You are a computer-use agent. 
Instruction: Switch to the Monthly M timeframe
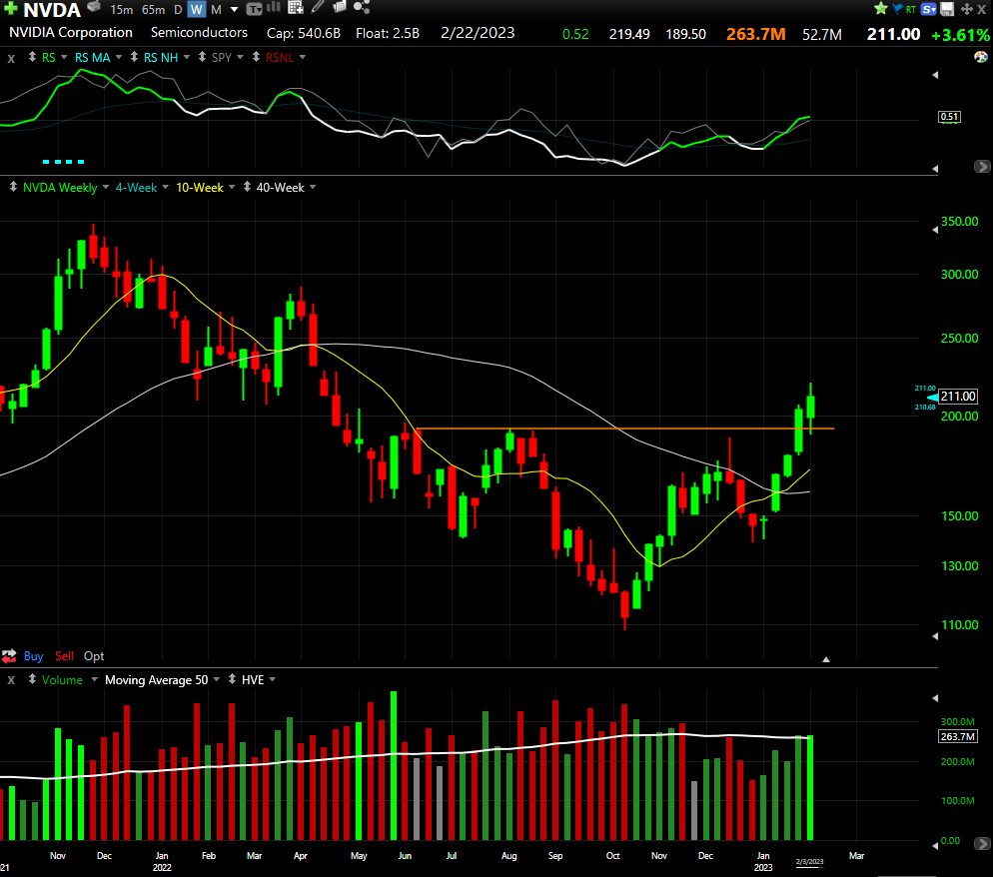(x=216, y=10)
